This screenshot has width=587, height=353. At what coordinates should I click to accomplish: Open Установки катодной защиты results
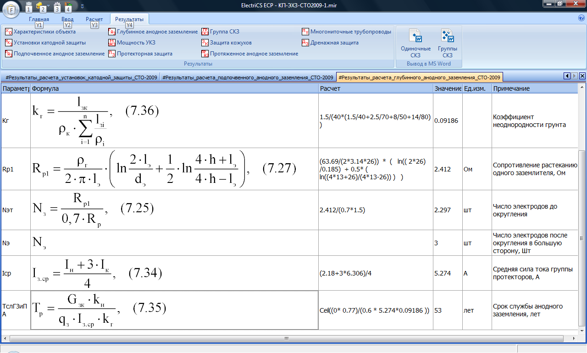click(x=45, y=43)
